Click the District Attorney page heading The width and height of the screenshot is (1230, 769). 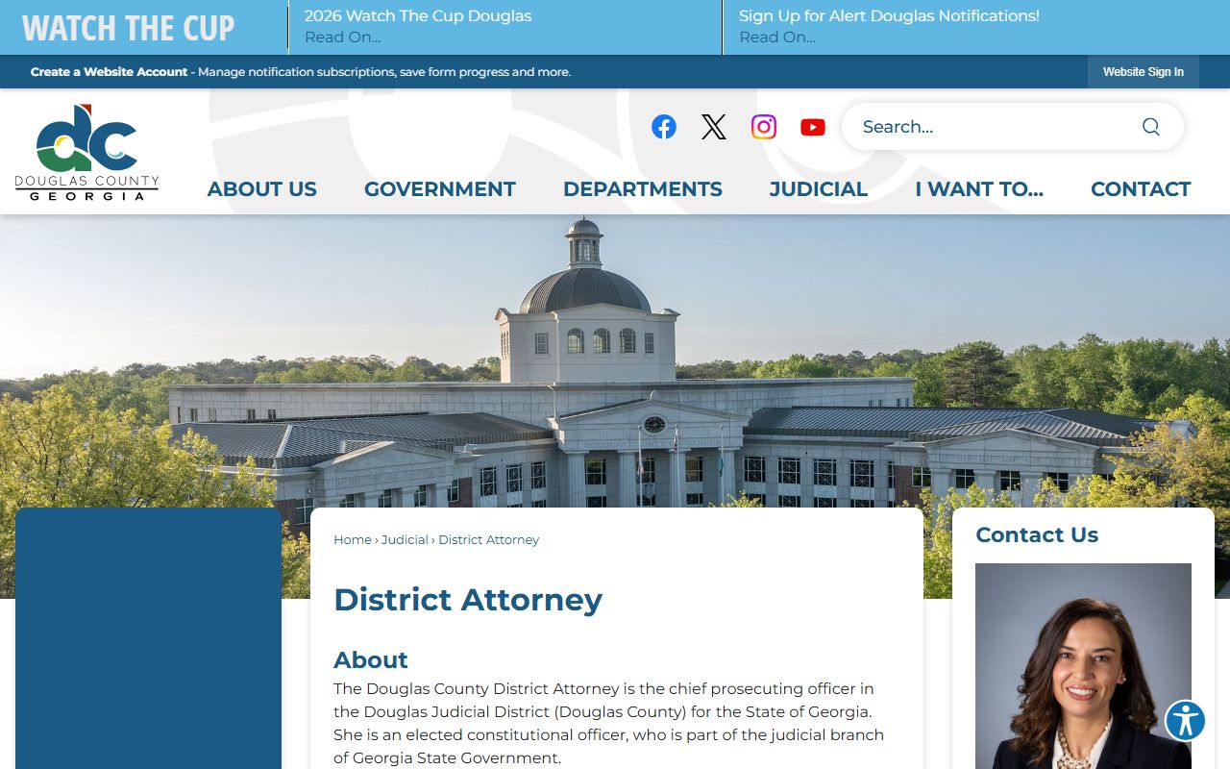[x=468, y=600]
